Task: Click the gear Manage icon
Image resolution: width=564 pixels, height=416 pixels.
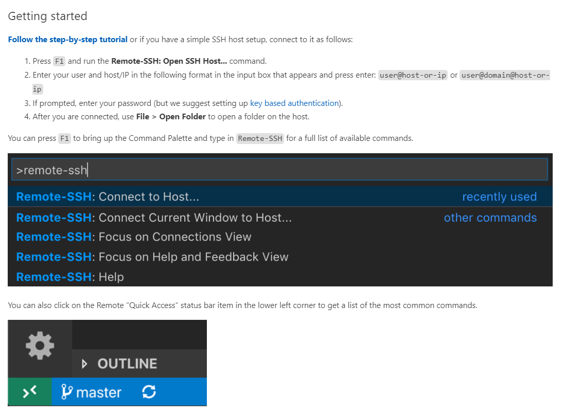Action: [x=40, y=346]
